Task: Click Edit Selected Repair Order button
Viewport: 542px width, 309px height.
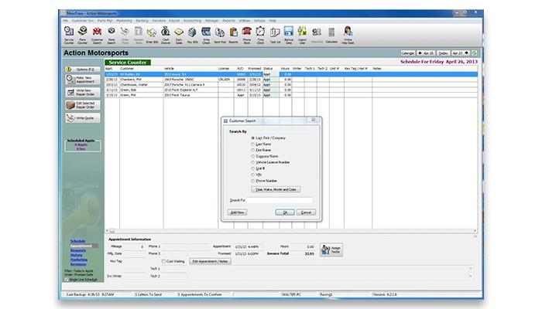Action: (83, 105)
